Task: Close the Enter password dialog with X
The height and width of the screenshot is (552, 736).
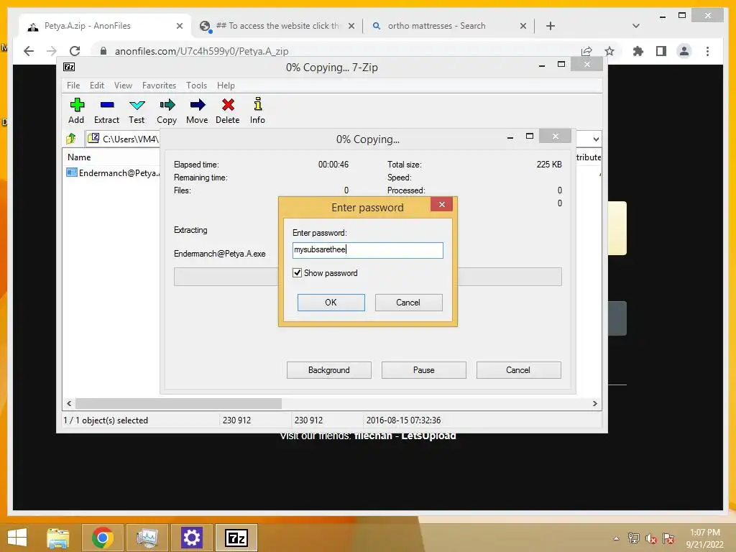Action: [x=442, y=204]
